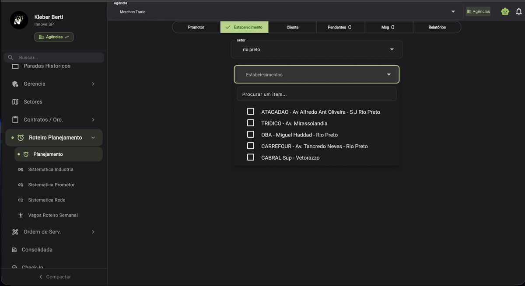Click the Roteiro Planejamento clock icon
This screenshot has width=525, height=286.
pos(20,137)
